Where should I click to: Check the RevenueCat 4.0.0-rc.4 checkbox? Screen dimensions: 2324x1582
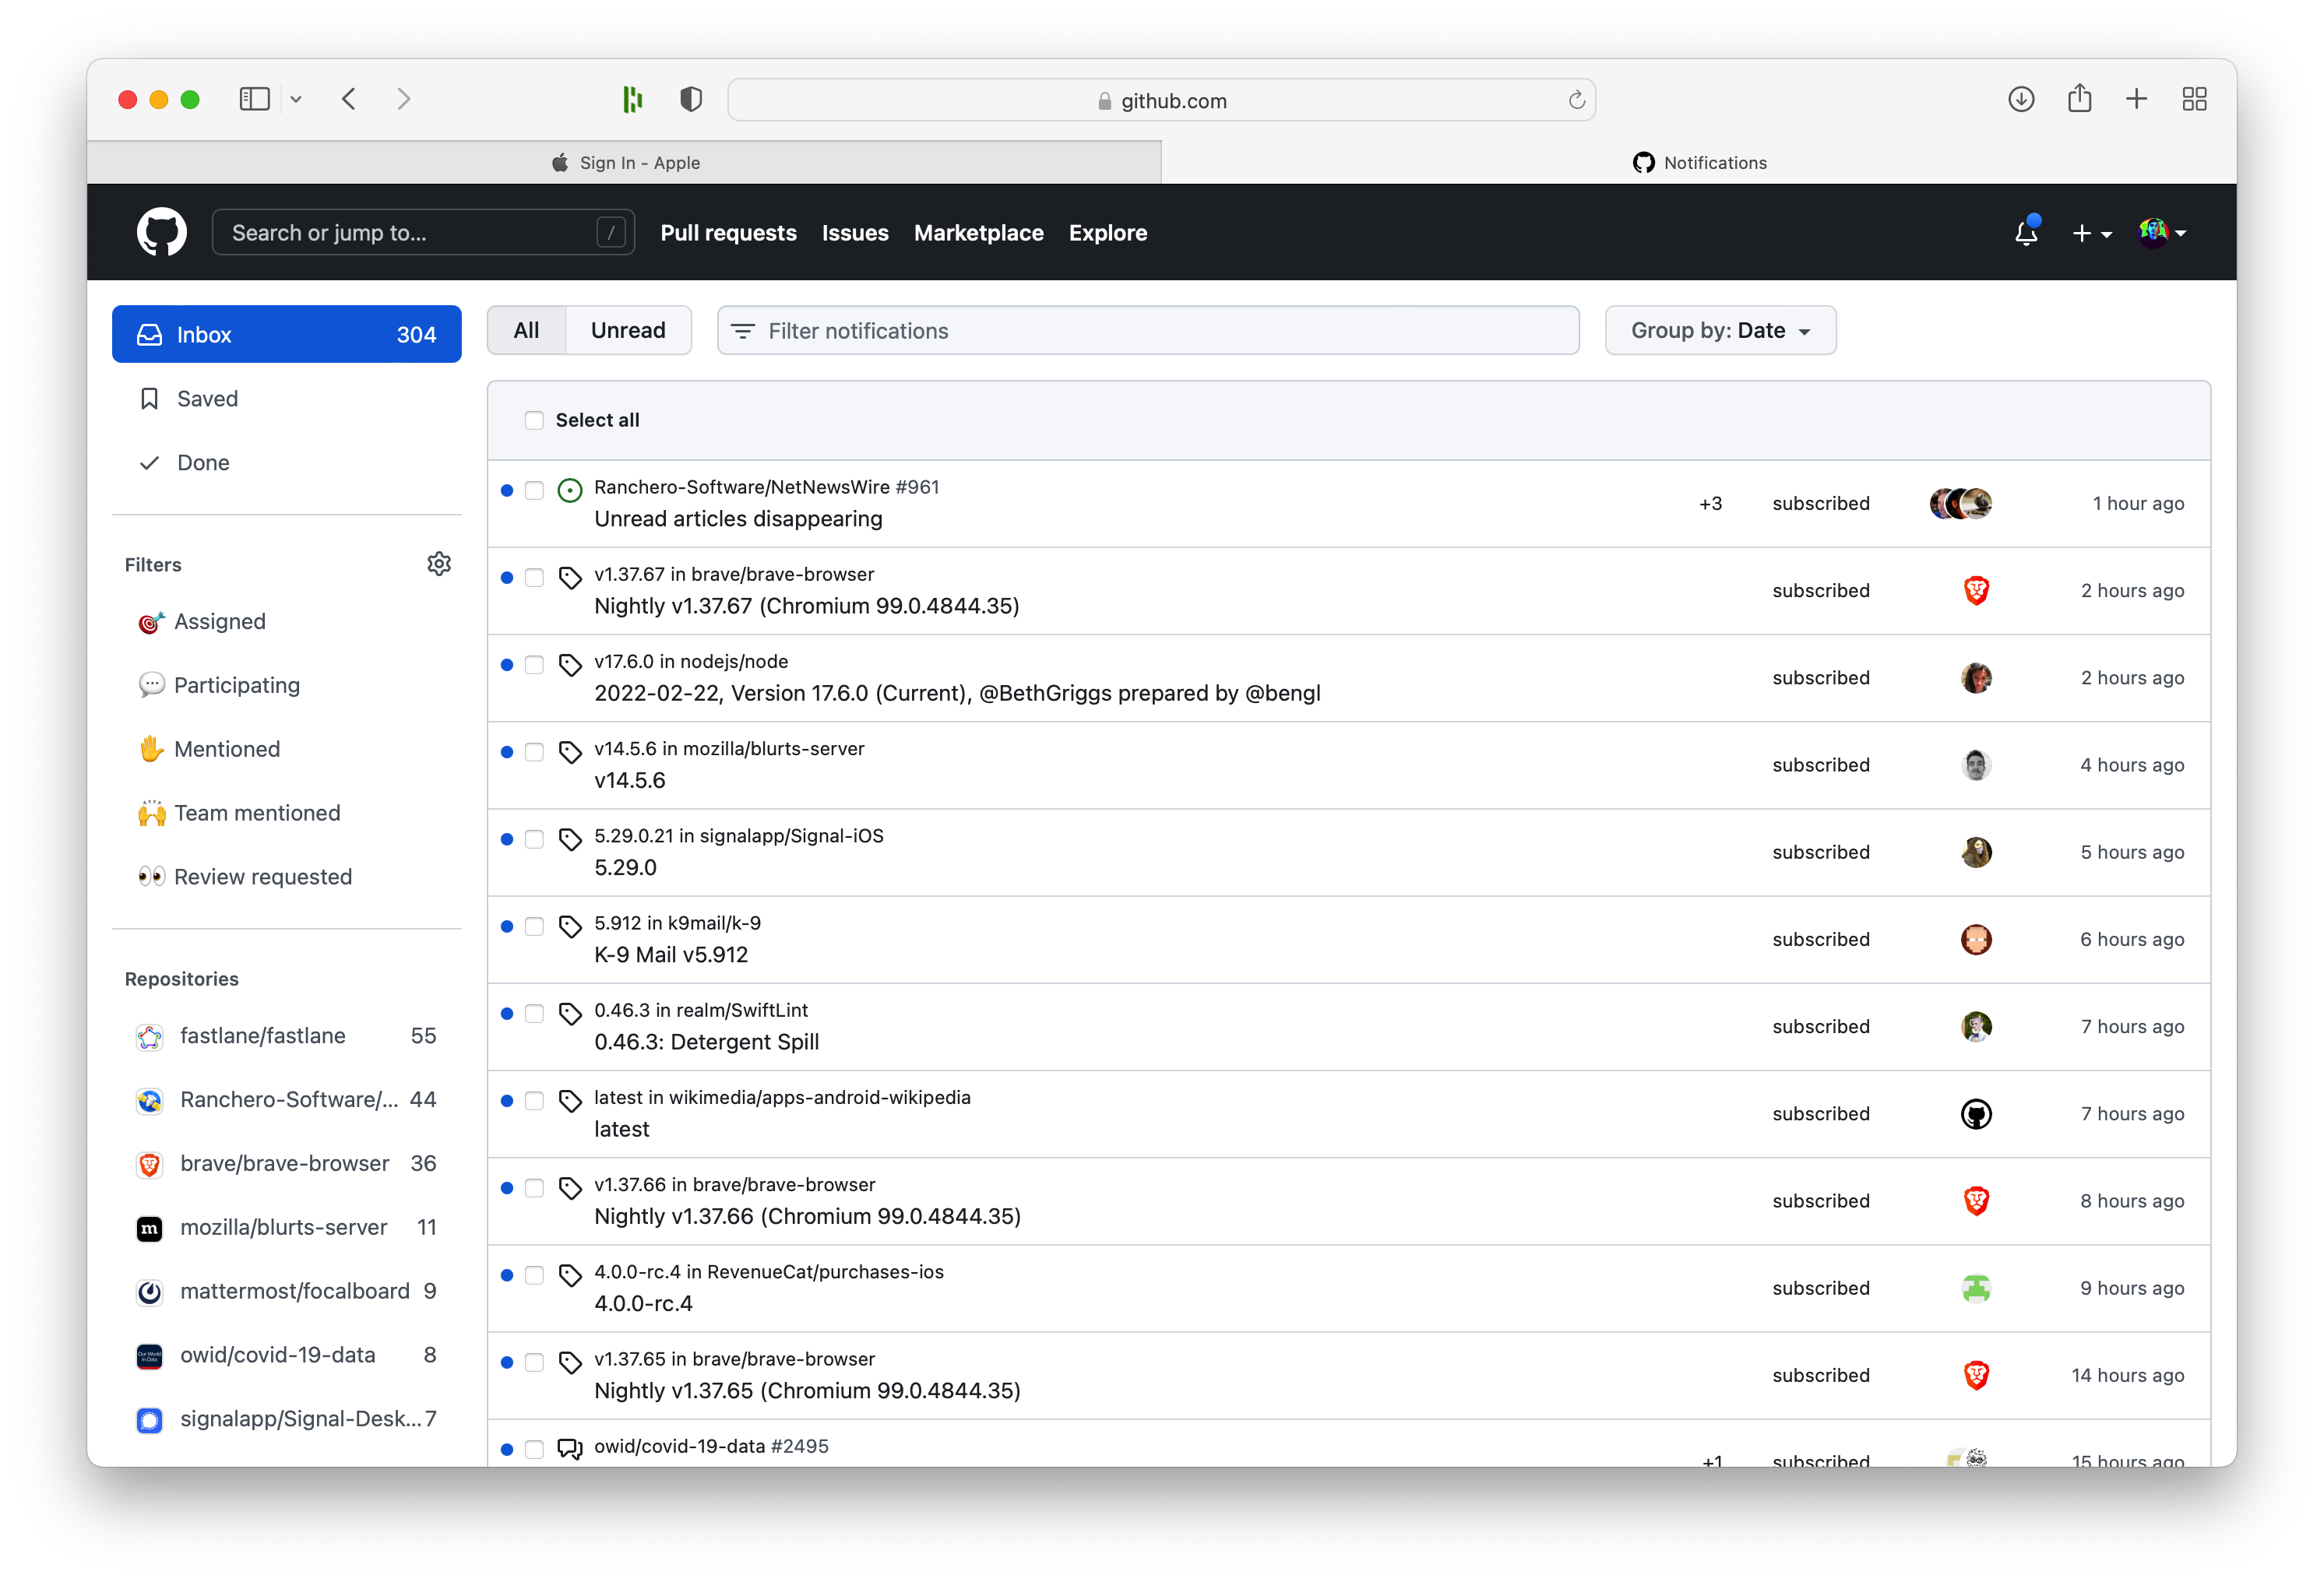[535, 1275]
